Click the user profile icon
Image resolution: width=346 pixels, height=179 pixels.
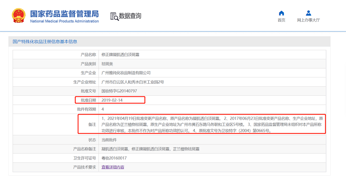tap(308, 13)
